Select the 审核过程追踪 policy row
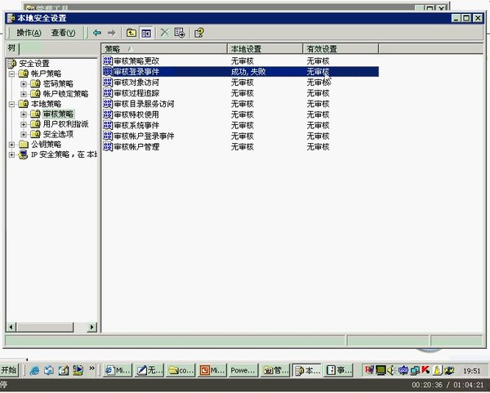The image size is (490, 393). click(241, 93)
